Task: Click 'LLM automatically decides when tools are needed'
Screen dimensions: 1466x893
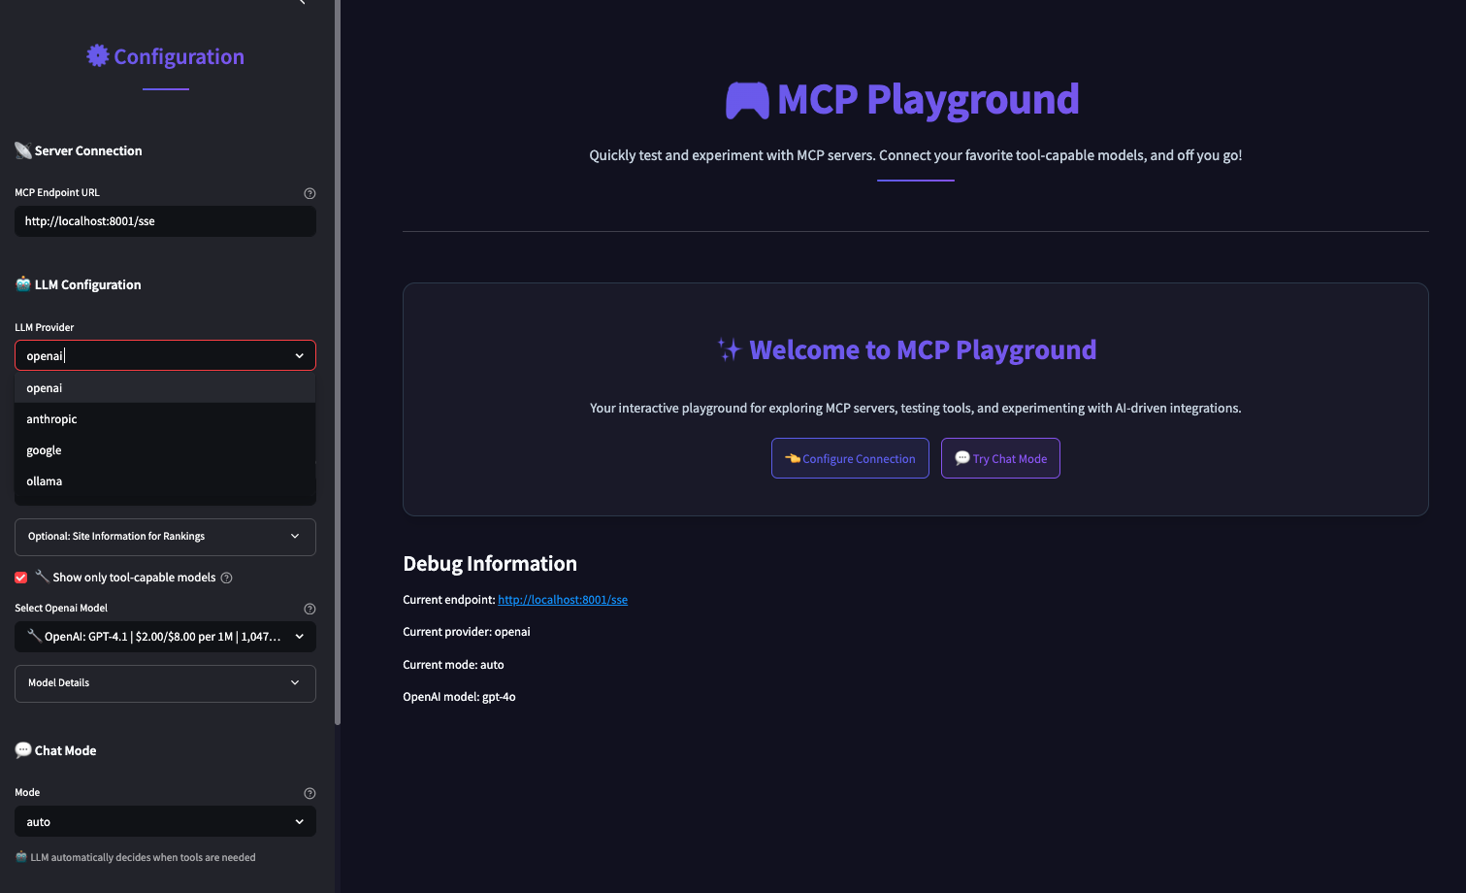Action: 143,857
